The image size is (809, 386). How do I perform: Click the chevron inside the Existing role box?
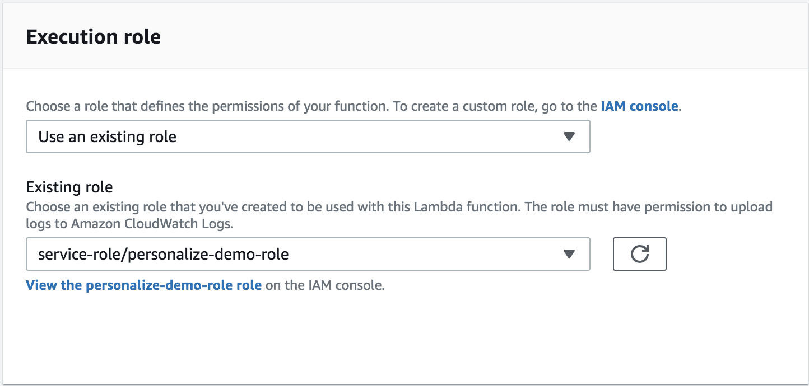[x=569, y=254]
